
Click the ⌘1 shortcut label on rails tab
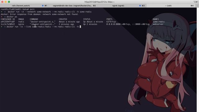click(46, 6)
